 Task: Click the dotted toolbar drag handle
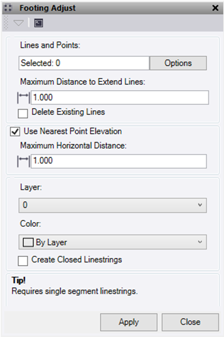coord(6,22)
